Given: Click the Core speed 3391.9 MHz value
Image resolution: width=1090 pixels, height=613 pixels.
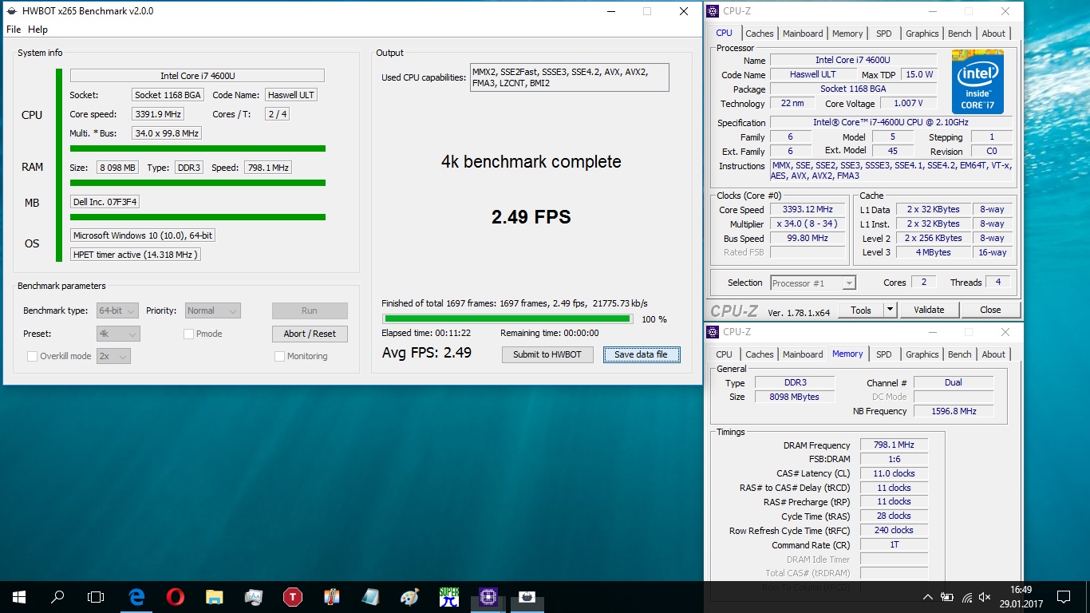Looking at the screenshot, I should pos(159,114).
